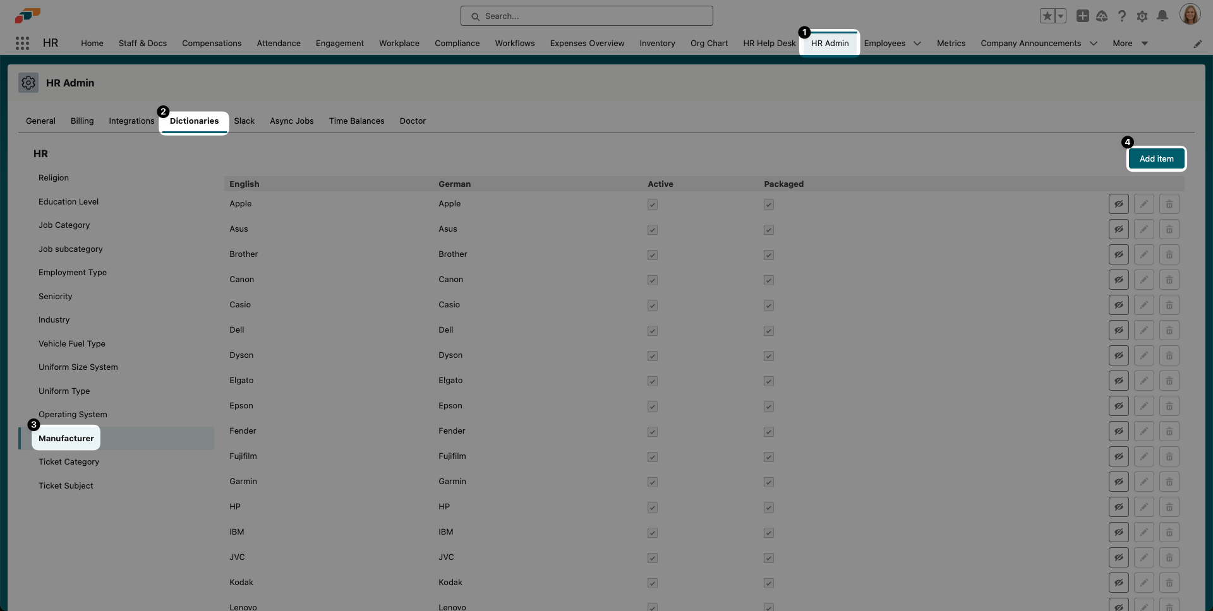Disable Active checkbox for Kodak
The image size is (1213, 611).
(652, 583)
